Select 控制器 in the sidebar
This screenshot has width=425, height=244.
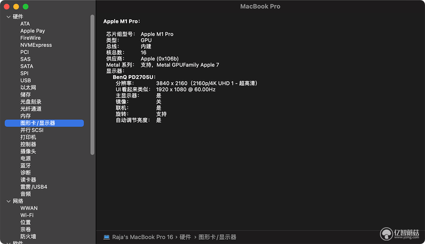pos(28,144)
